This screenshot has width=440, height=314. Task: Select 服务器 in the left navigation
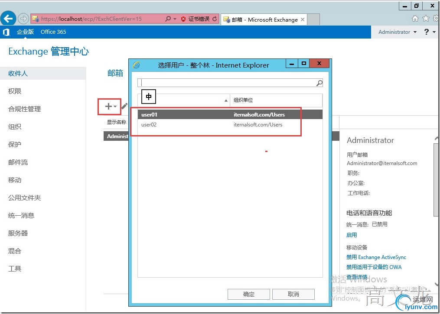tap(18, 233)
